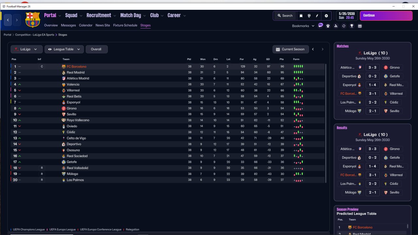The width and height of the screenshot is (418, 235).
Task: Show the previous season with left chevron
Action: [x=313, y=49]
